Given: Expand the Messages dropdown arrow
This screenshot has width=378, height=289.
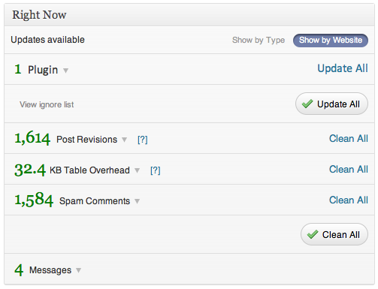Looking at the screenshot, I should pos(78,270).
